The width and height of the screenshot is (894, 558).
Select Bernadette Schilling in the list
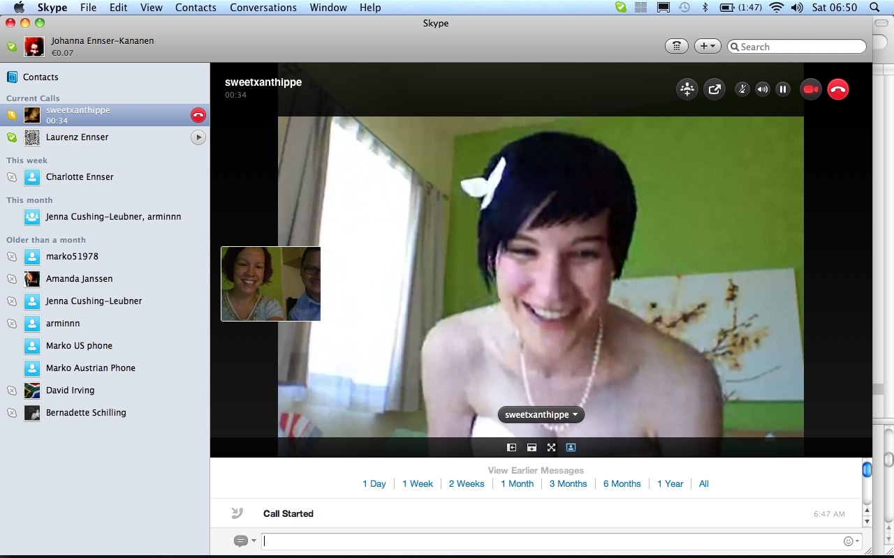point(105,413)
